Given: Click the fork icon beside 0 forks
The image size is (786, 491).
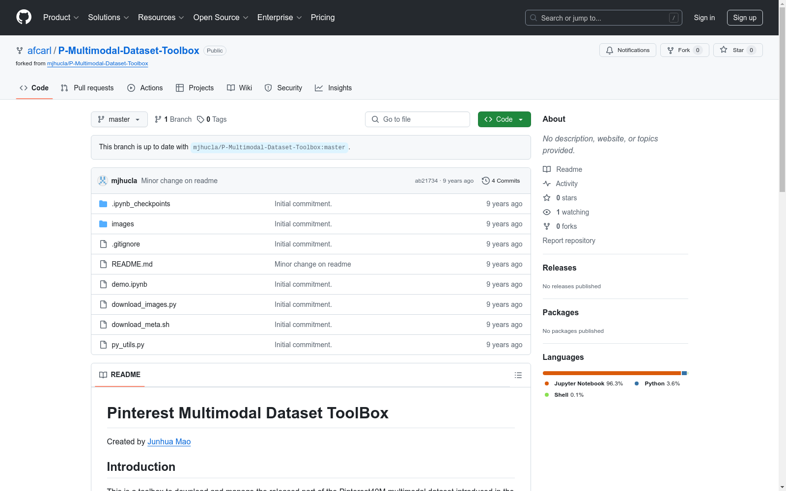Looking at the screenshot, I should [547, 226].
